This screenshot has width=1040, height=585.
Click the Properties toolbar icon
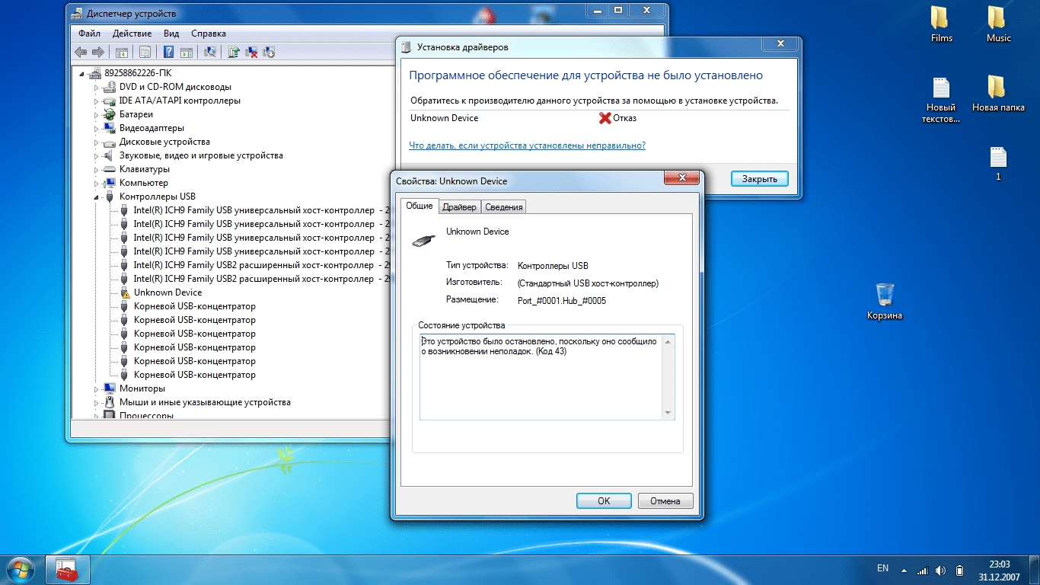point(144,53)
